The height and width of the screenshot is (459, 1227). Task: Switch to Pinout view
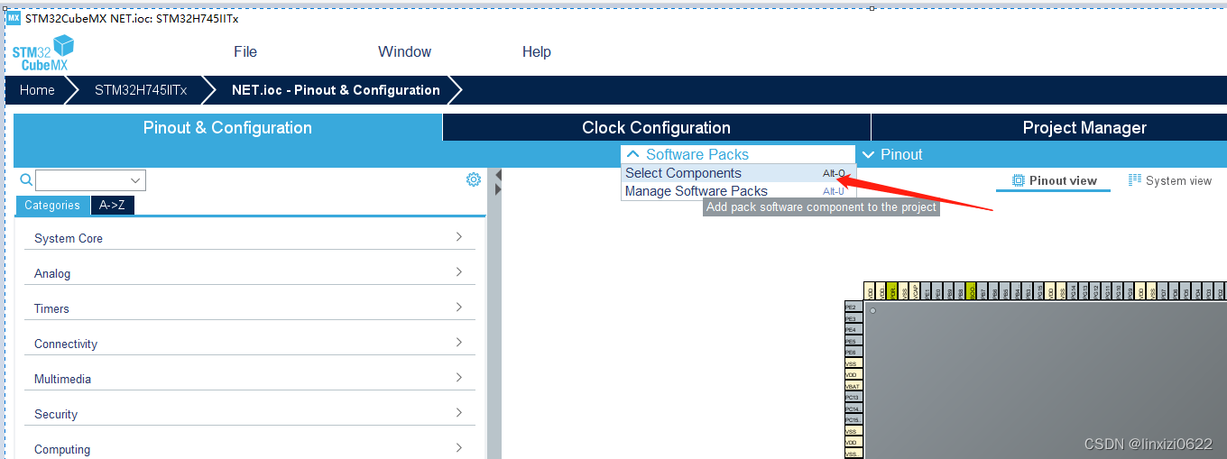[1055, 180]
